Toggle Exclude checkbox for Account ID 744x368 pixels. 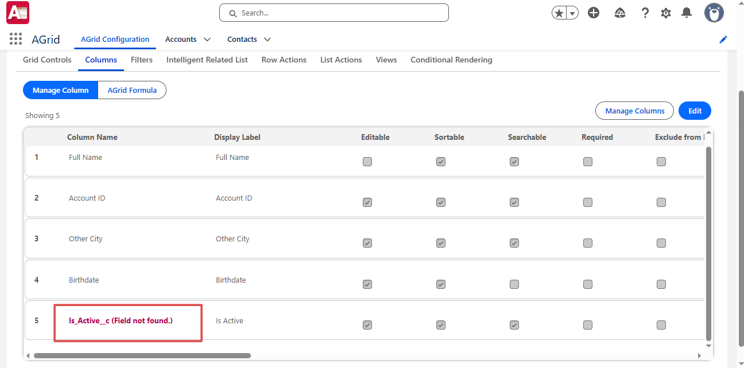(661, 202)
